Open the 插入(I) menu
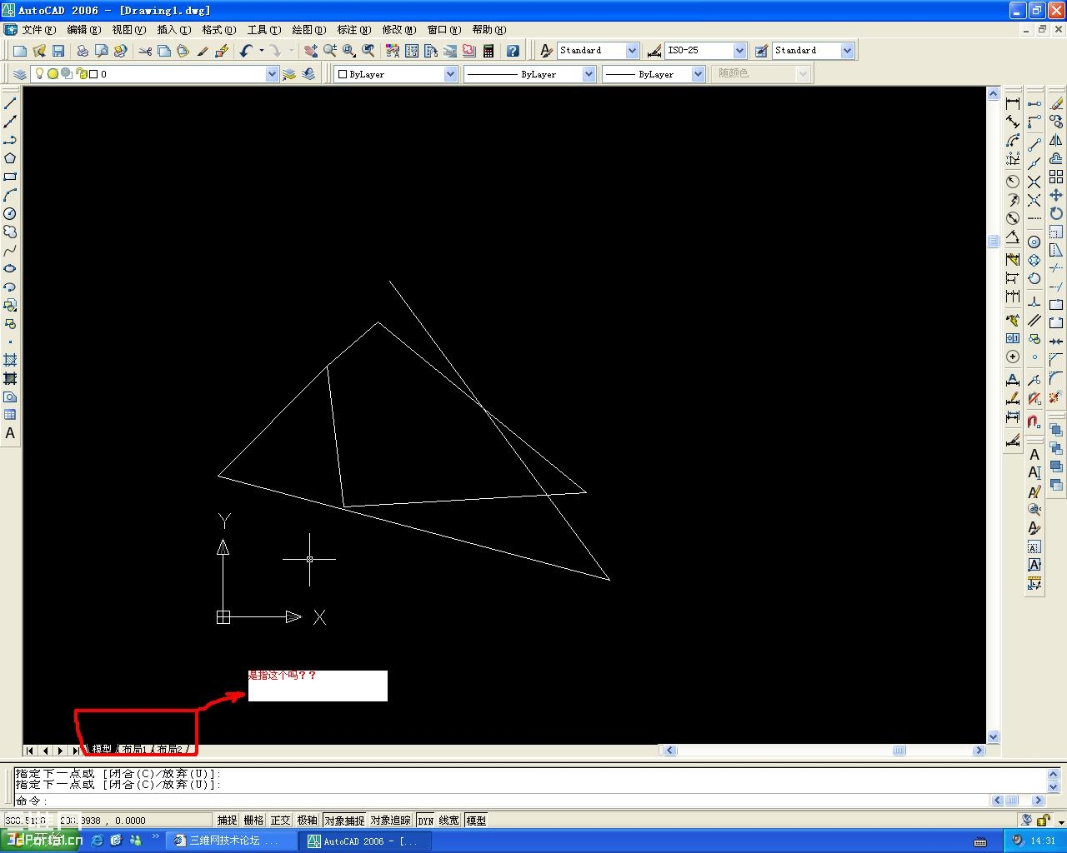Screen dimensions: 1067x853 click(x=173, y=29)
